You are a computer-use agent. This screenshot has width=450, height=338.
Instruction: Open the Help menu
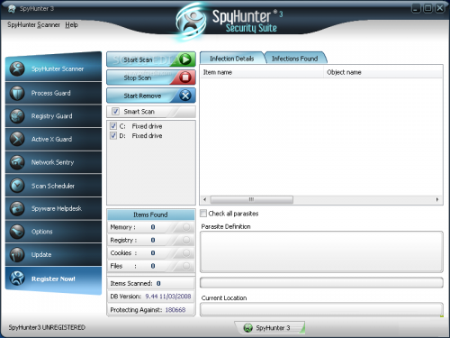pos(71,24)
